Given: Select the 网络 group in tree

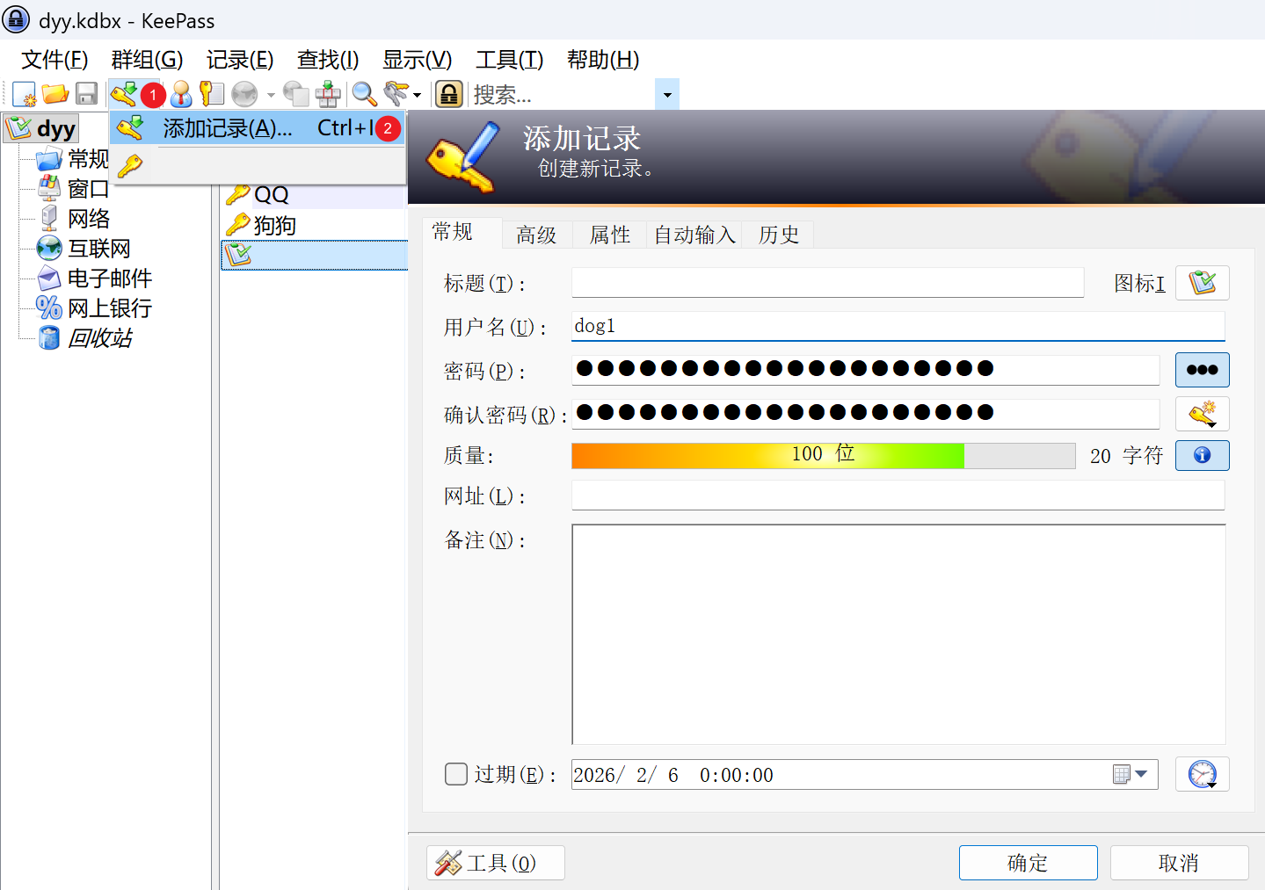Looking at the screenshot, I should (75, 219).
